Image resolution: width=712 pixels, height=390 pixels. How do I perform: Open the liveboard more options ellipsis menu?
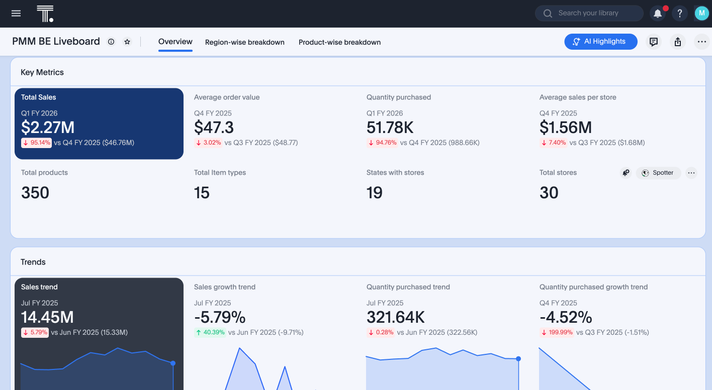[x=701, y=42]
